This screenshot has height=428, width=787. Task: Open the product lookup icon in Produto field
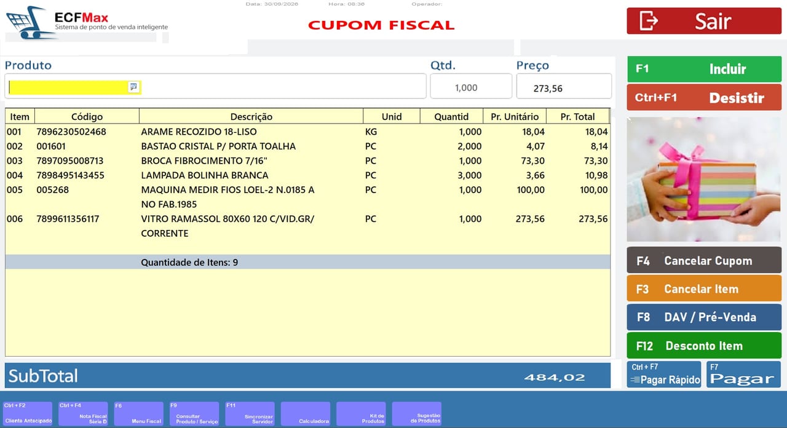(133, 87)
